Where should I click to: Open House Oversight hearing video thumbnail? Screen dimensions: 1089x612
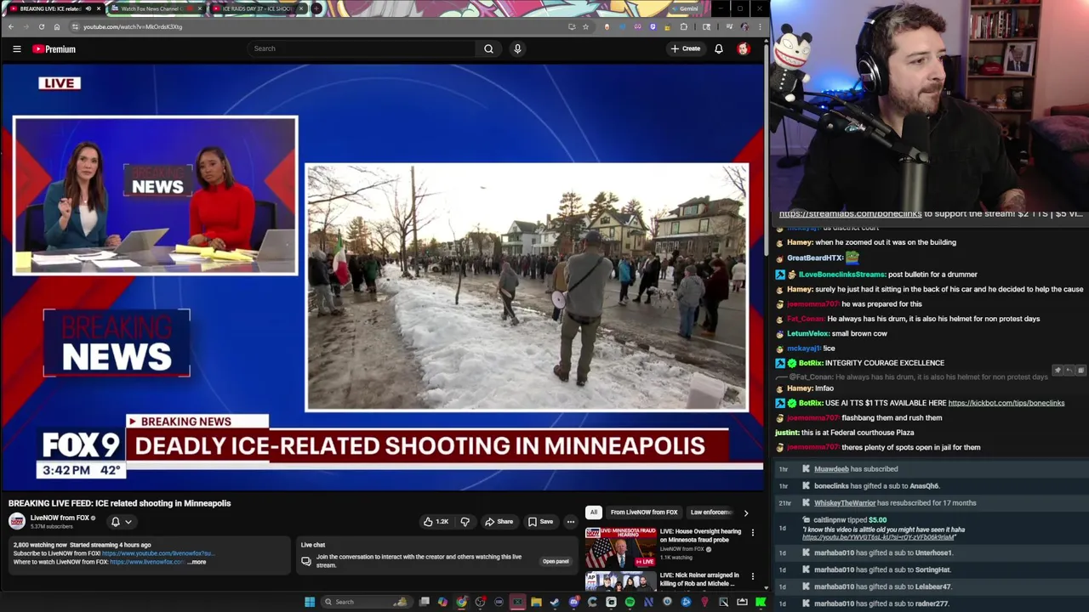tap(620, 547)
